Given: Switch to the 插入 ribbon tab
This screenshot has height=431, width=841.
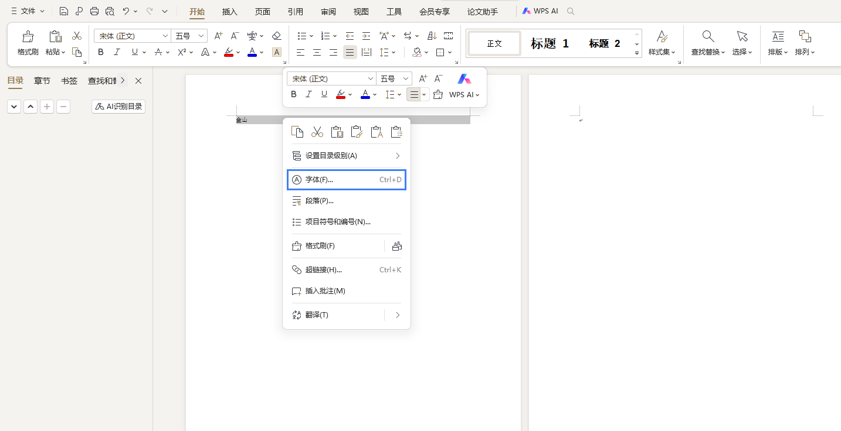Looking at the screenshot, I should tap(229, 11).
